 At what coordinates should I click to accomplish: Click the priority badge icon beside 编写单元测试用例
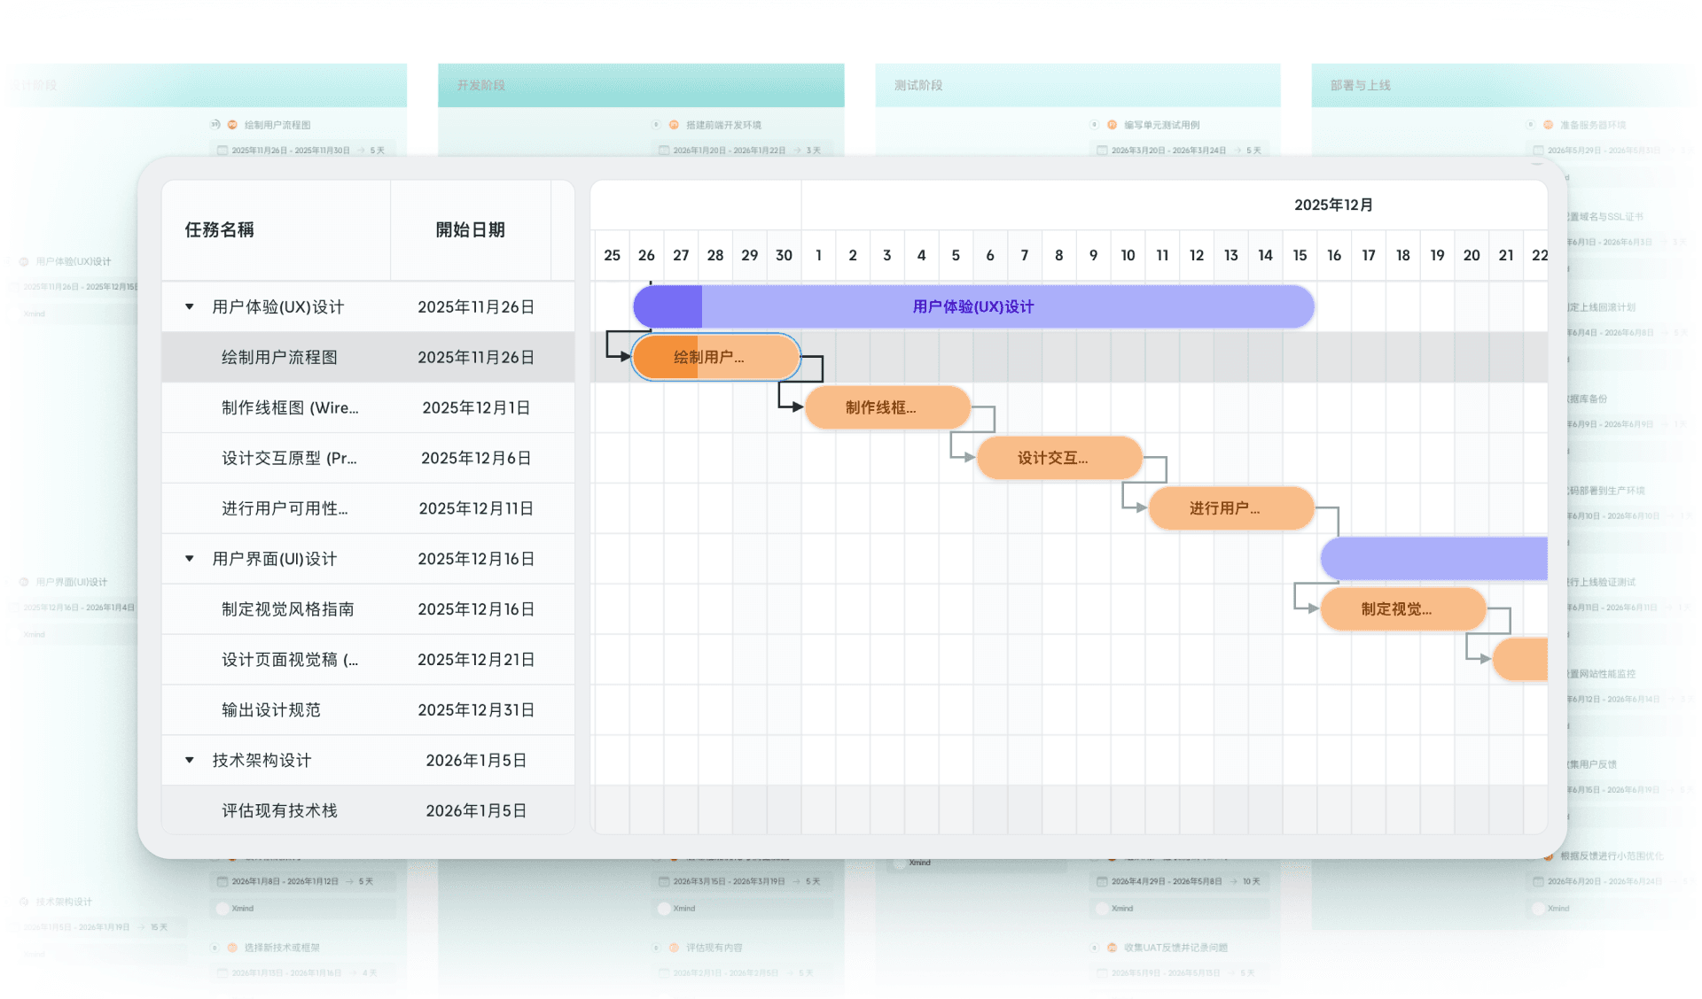pyautogui.click(x=1112, y=125)
